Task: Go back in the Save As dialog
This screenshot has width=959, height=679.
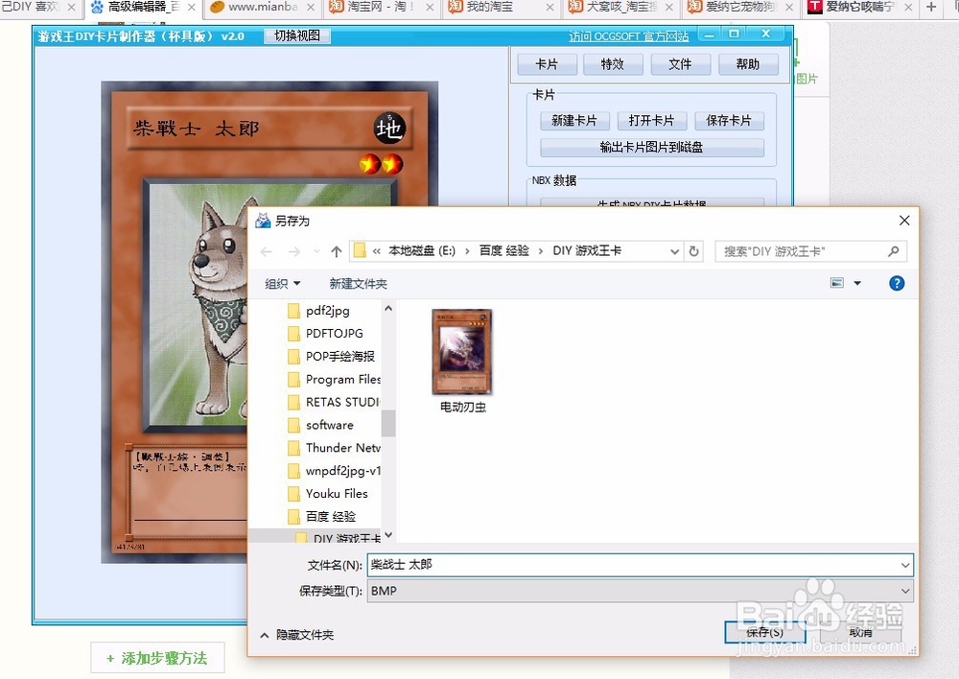Action: click(266, 251)
